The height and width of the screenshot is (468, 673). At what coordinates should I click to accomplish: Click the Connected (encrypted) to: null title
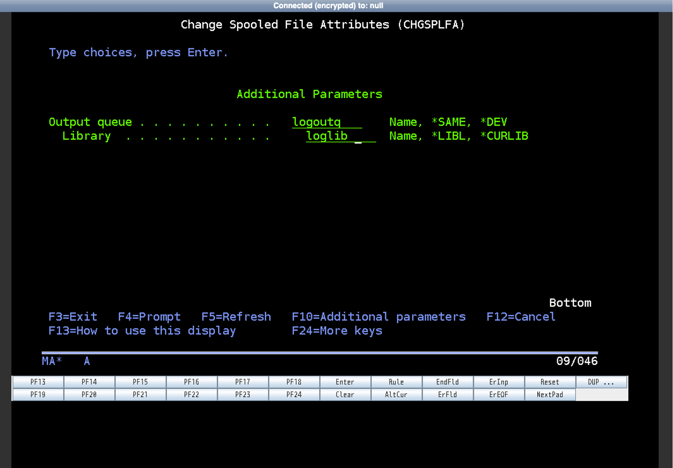pyautogui.click(x=328, y=6)
